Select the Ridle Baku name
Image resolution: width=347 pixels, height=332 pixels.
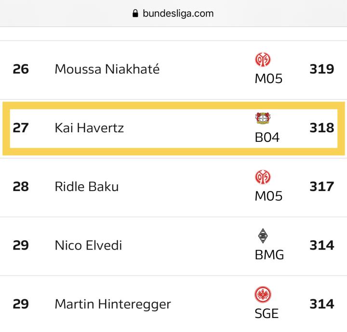87,187
